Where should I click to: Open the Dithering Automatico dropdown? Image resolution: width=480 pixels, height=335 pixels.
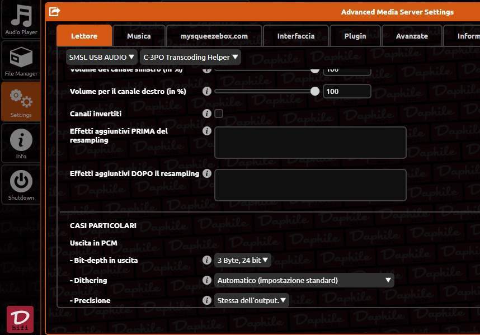coord(304,280)
